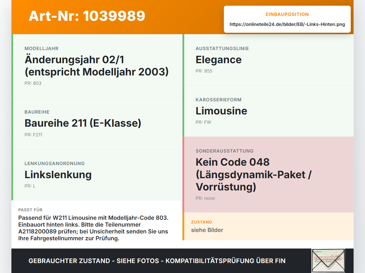Click the white Einbauposition info box
The image size is (365, 273).
[x=287, y=19]
